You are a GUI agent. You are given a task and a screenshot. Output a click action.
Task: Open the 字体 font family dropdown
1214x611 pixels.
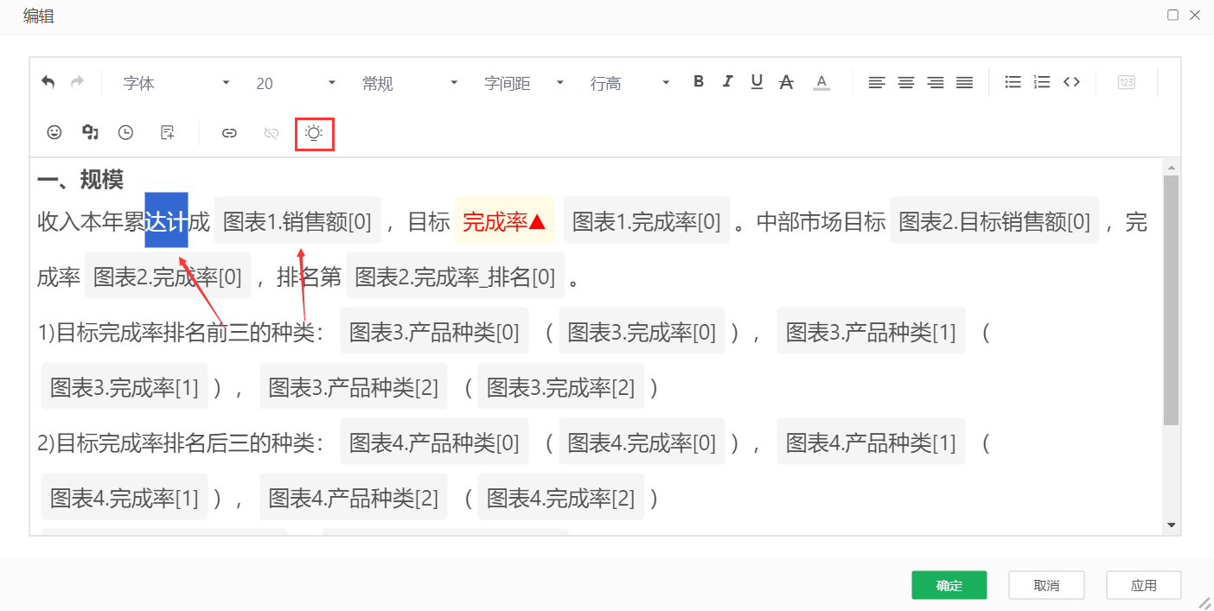pyautogui.click(x=176, y=83)
